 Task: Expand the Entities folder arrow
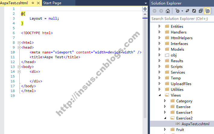tap(160, 26)
